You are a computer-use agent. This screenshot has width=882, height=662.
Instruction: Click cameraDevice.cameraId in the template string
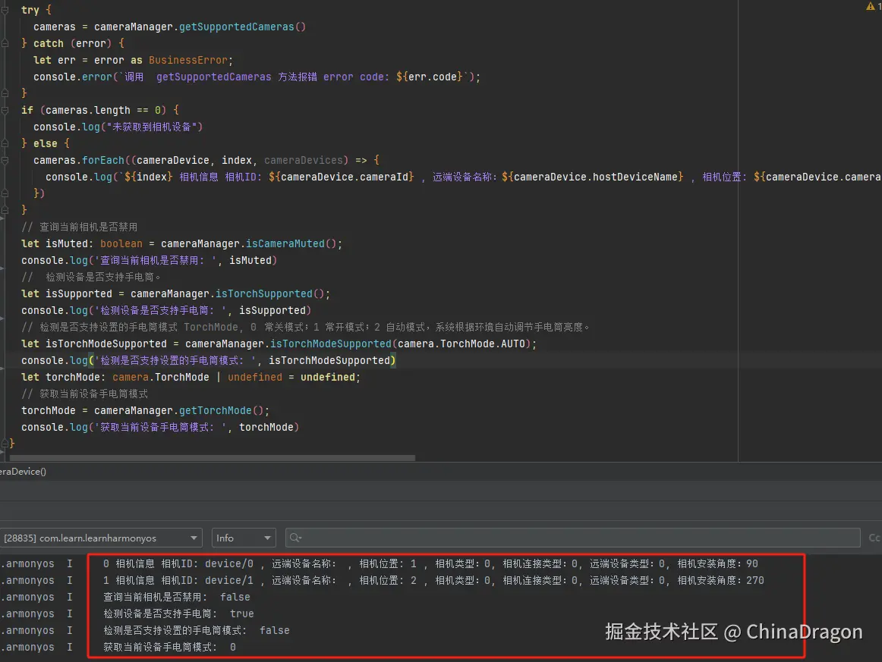coord(345,177)
